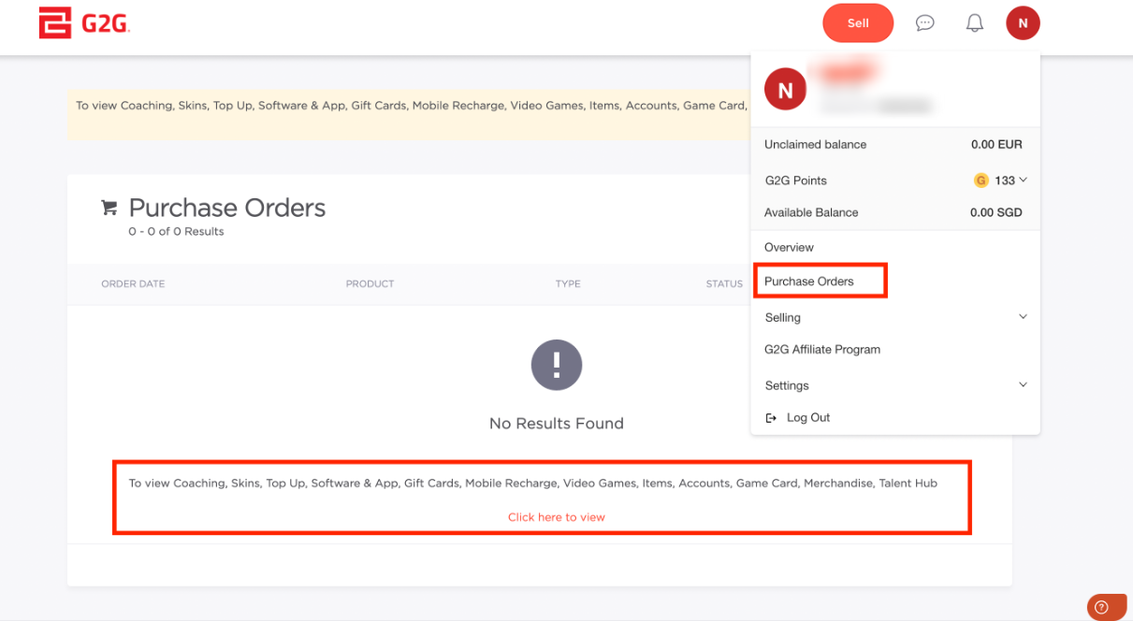Viewport: 1133px width, 621px height.
Task: Click the 'No Results Found' message
Action: point(557,424)
